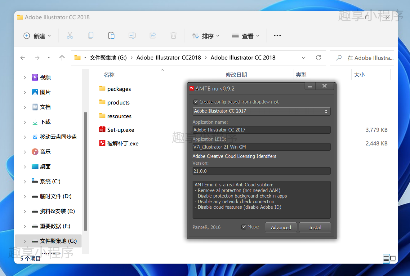
Task: Select the resources folder icon
Action: click(x=102, y=116)
